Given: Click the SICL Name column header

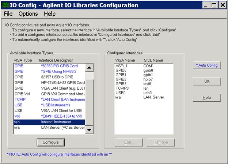Looking at the screenshot, I should tap(153, 60).
